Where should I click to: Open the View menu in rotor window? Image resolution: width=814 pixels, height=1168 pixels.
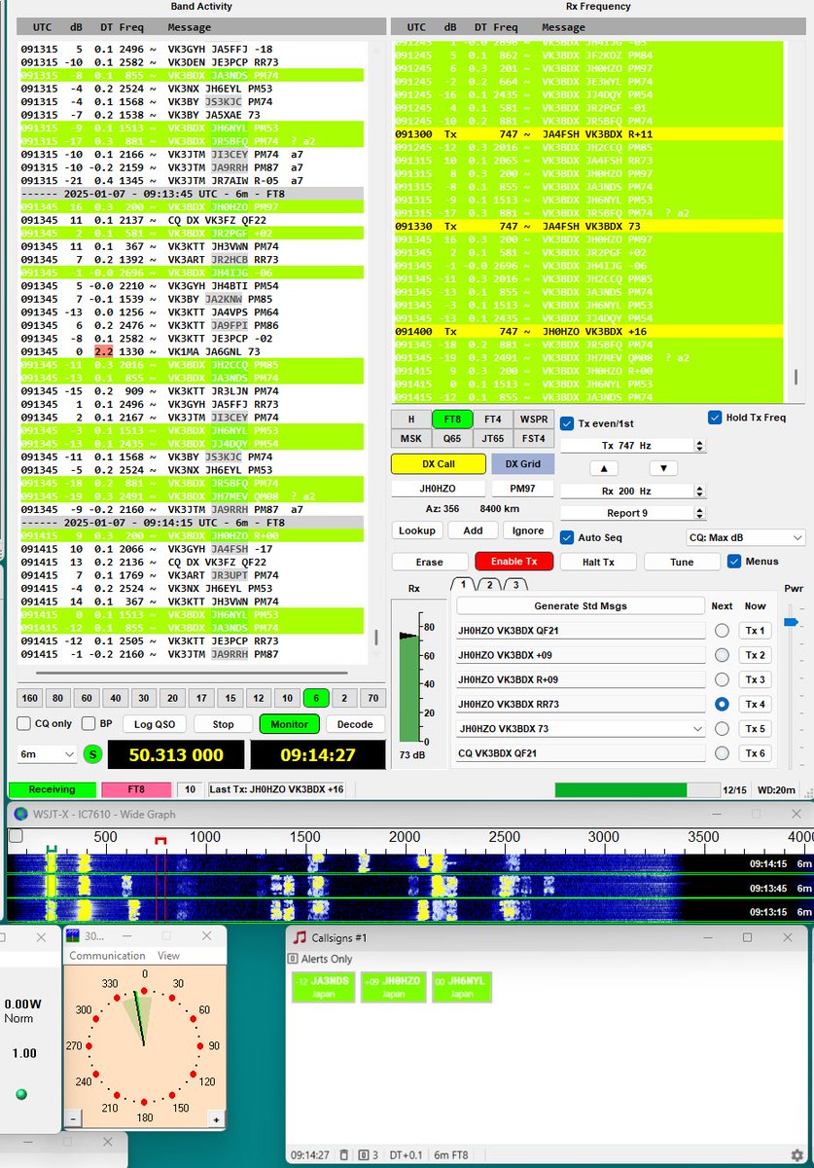tap(168, 956)
